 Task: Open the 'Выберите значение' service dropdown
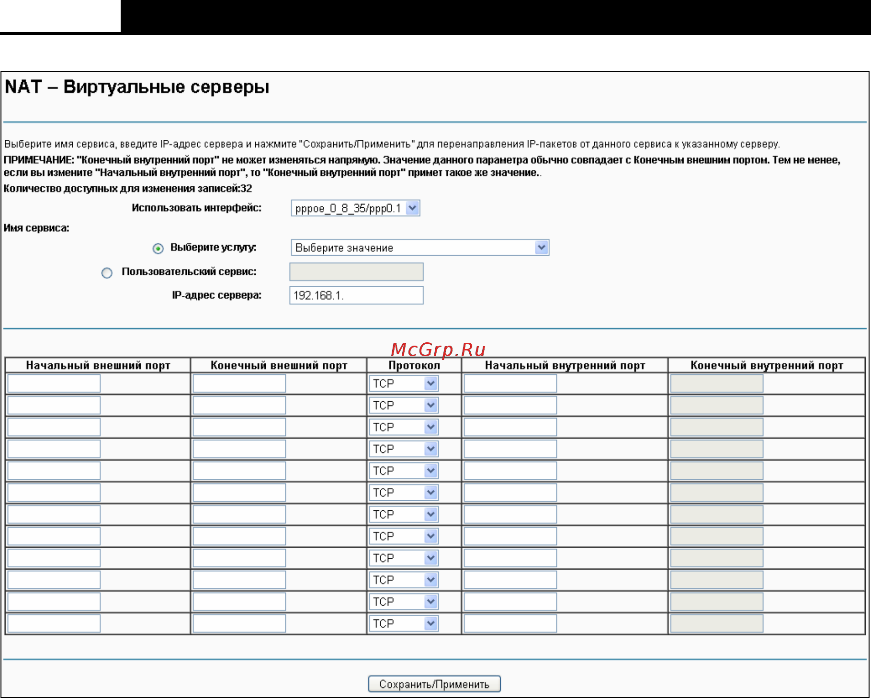point(419,248)
